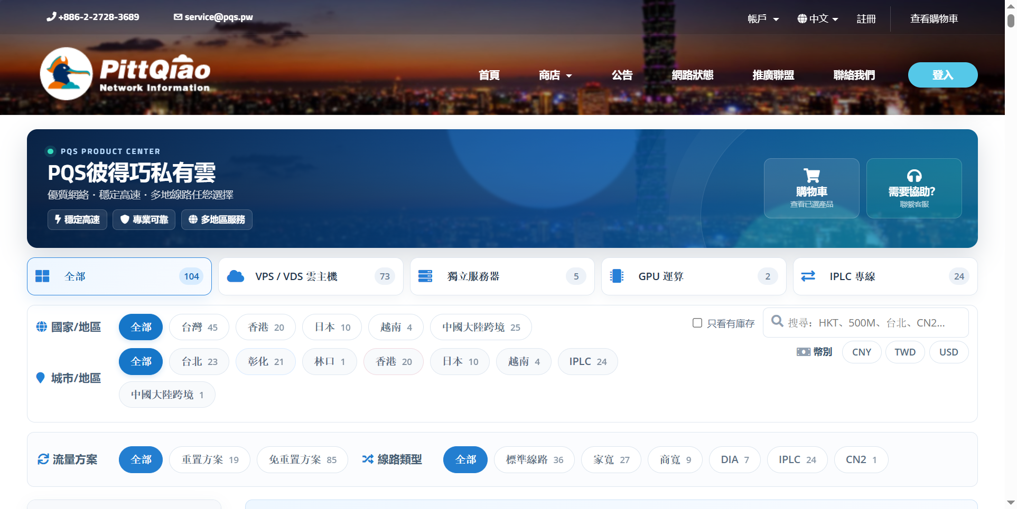Click the globe icon next to 中文
1017x509 pixels.
click(802, 19)
